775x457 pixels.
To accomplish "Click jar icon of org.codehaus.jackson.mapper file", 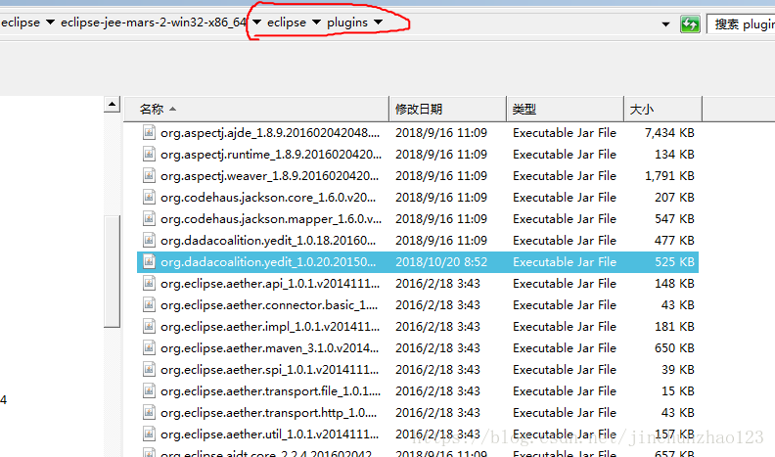I will pos(149,218).
